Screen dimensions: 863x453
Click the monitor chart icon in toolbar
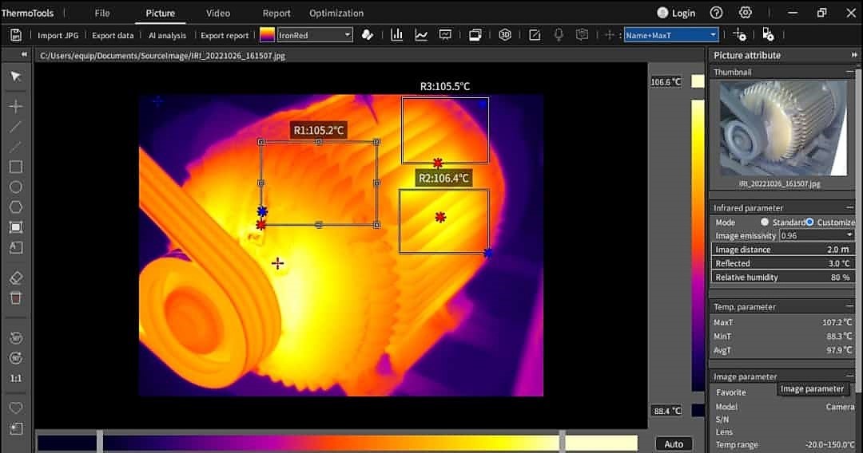click(445, 35)
